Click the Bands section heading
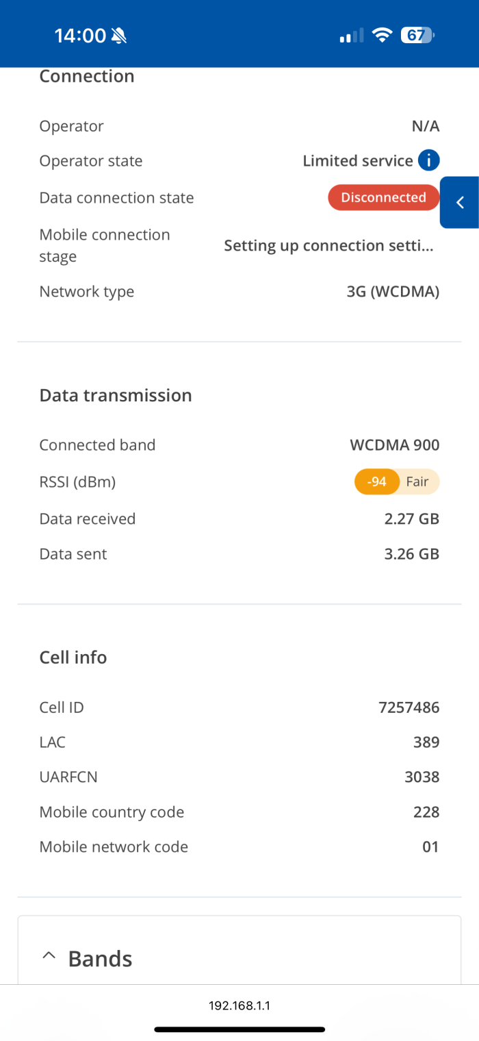This screenshot has height=1041, width=479. 100,958
